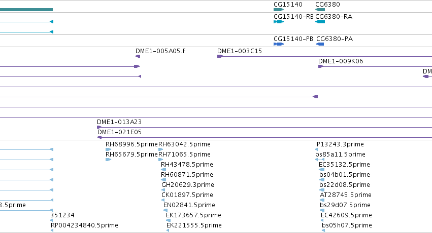Viewport: 432px width, 233px height.
Task: Select the RH63042.5prime EST marker
Action: click(x=160, y=149)
